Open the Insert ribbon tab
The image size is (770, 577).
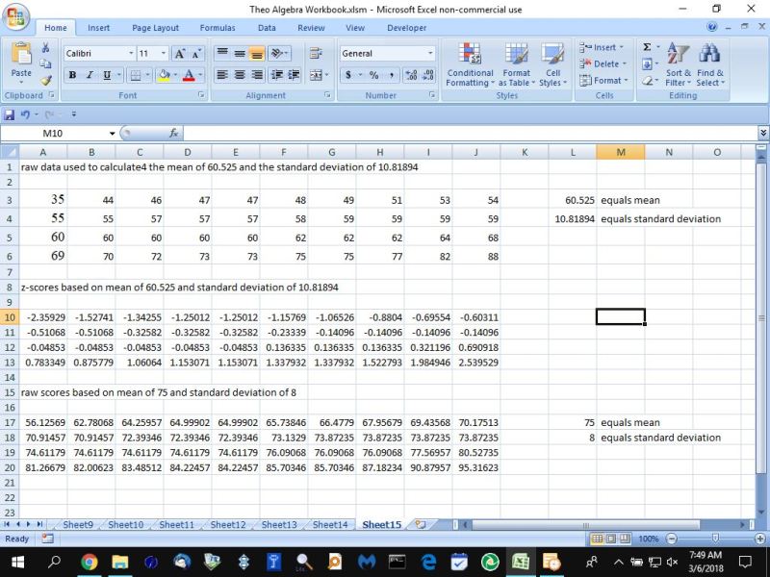tap(99, 28)
